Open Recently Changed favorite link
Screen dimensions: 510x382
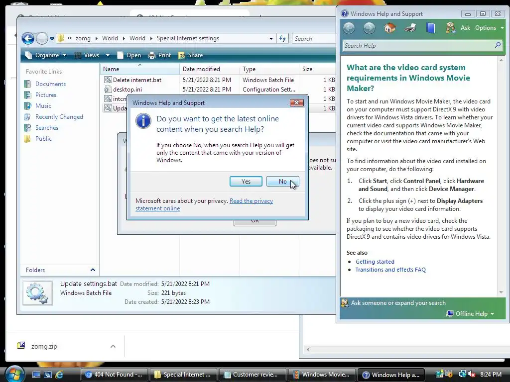[59, 116]
